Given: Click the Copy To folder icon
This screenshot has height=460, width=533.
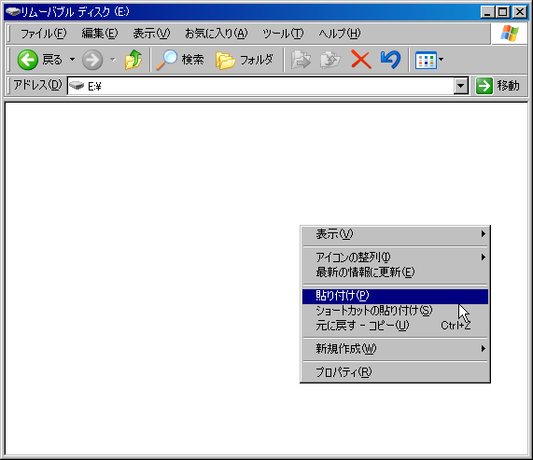Looking at the screenshot, I should click(x=330, y=60).
